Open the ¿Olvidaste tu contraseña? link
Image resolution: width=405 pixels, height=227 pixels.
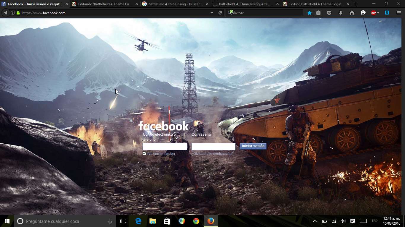coord(212,154)
